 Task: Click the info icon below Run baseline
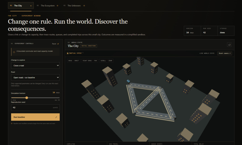tap(12, 124)
